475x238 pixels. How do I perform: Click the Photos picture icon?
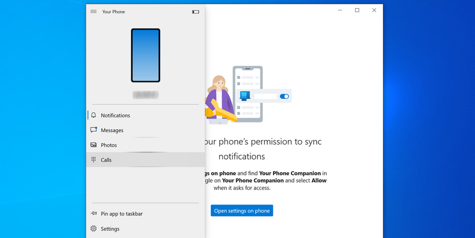click(94, 145)
